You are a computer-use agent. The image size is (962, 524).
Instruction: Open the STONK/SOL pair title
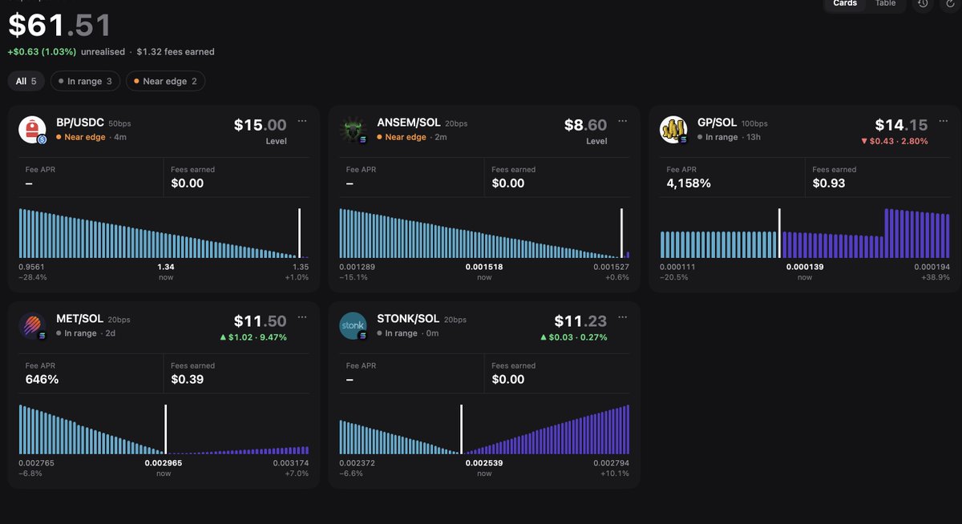pos(409,320)
